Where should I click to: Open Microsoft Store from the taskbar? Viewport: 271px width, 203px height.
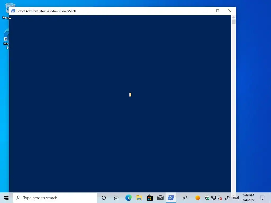click(150, 198)
